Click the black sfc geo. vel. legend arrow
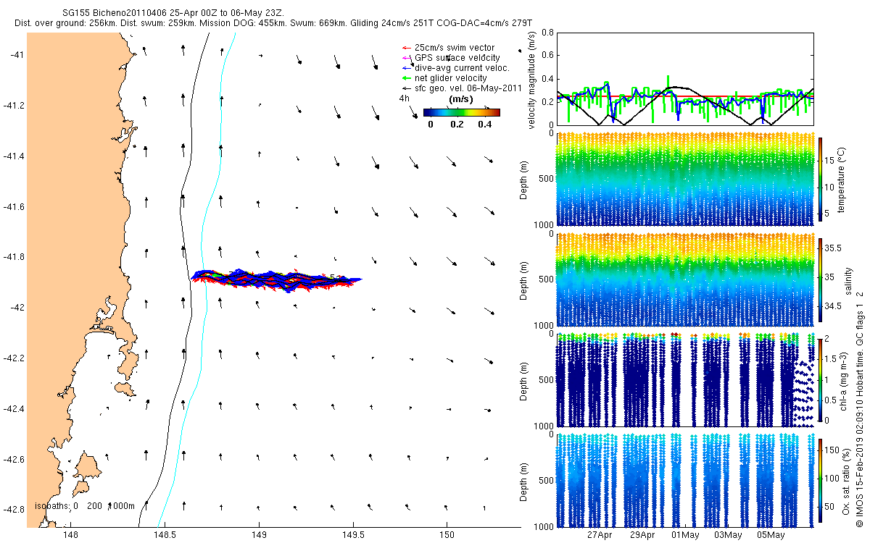This screenshot has height=543, width=870. pyautogui.click(x=406, y=88)
